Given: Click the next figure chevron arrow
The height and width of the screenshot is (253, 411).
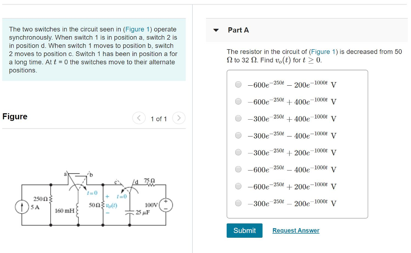Looking at the screenshot, I should point(179,118).
